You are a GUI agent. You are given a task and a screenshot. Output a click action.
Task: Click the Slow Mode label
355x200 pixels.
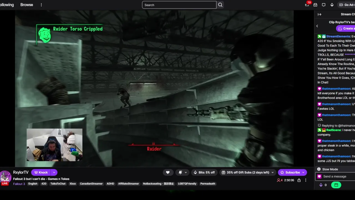click(x=330, y=169)
